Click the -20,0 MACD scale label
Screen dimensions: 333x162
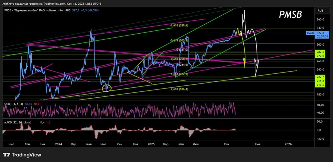[x=320, y=139]
